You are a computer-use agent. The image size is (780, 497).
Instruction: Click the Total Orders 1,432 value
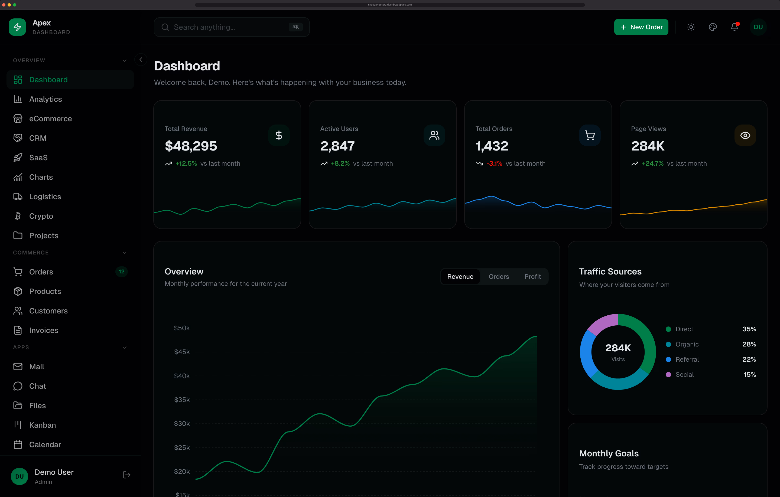click(492, 146)
